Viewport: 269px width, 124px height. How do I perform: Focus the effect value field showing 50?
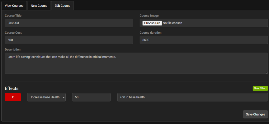tap(91, 97)
